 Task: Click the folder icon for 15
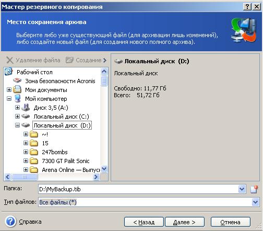(34, 143)
